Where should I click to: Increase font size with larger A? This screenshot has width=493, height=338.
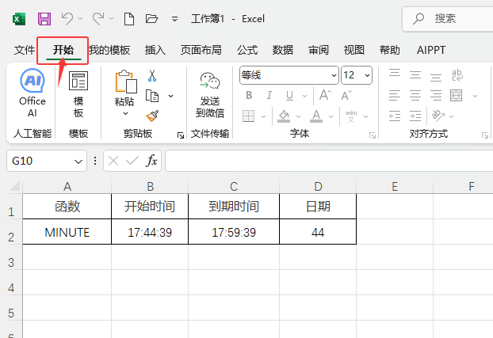(x=325, y=95)
